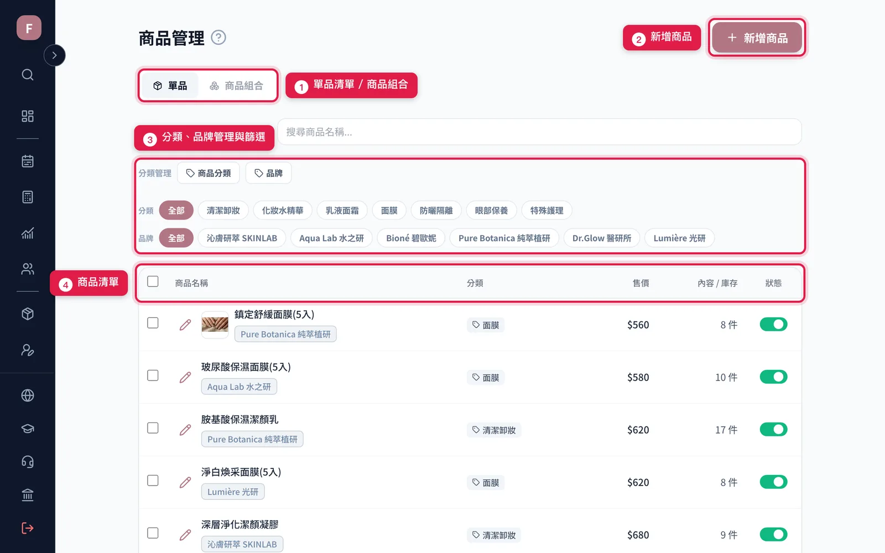
Task: Check the box for 淨白煥采面膜(5入)
Action: (x=153, y=481)
